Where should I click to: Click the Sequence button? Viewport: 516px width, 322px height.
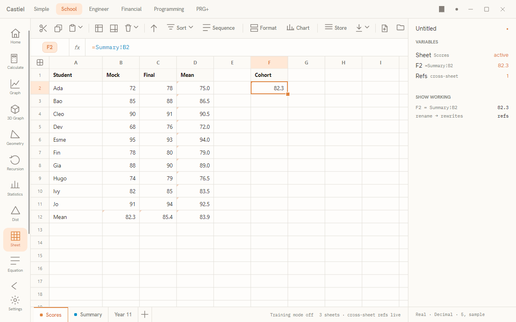218,28
